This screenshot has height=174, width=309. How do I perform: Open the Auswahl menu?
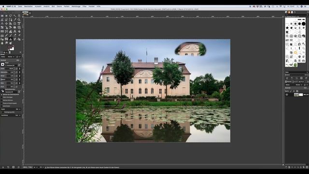pyautogui.click(x=38, y=6)
